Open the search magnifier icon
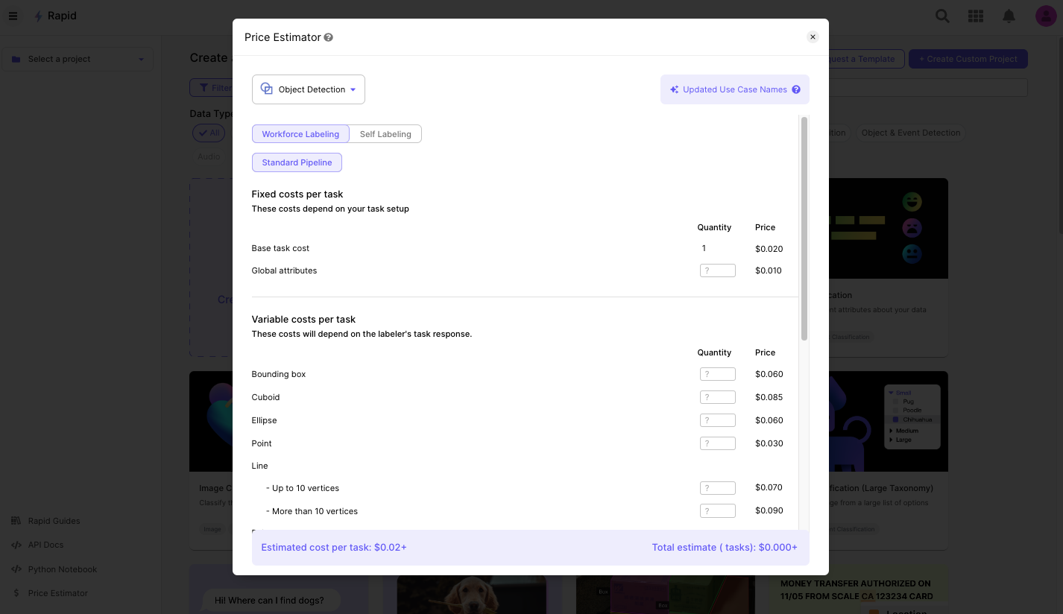 coord(942,16)
